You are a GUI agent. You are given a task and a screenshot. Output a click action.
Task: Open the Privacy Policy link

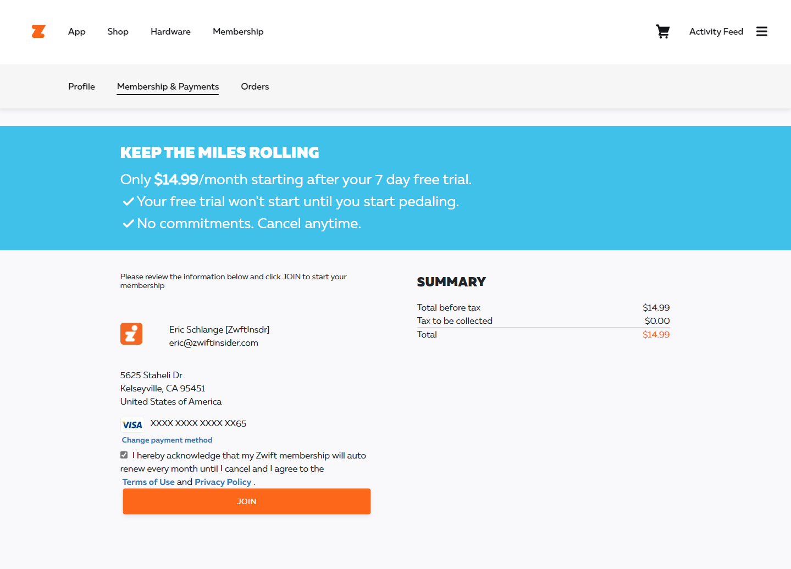pyautogui.click(x=223, y=482)
